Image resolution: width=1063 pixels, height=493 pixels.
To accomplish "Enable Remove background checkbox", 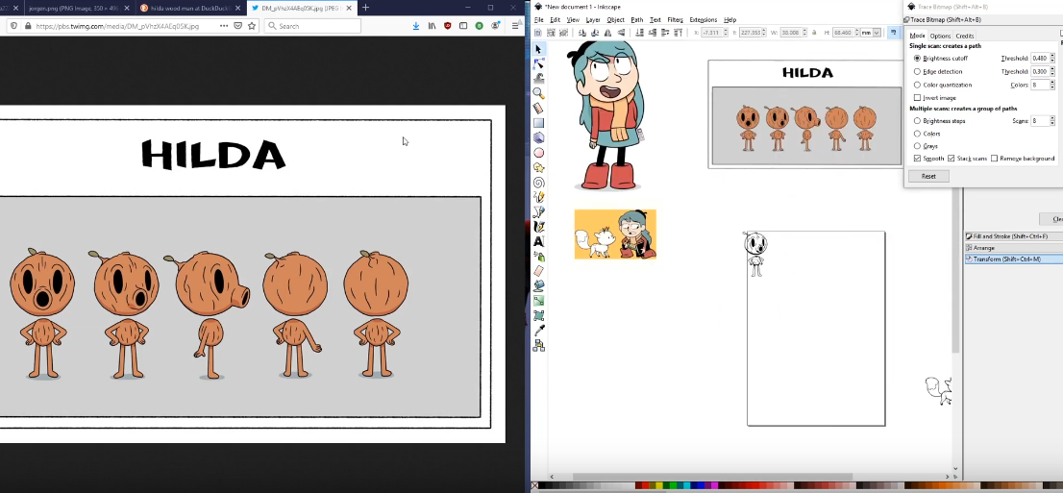I will (994, 158).
